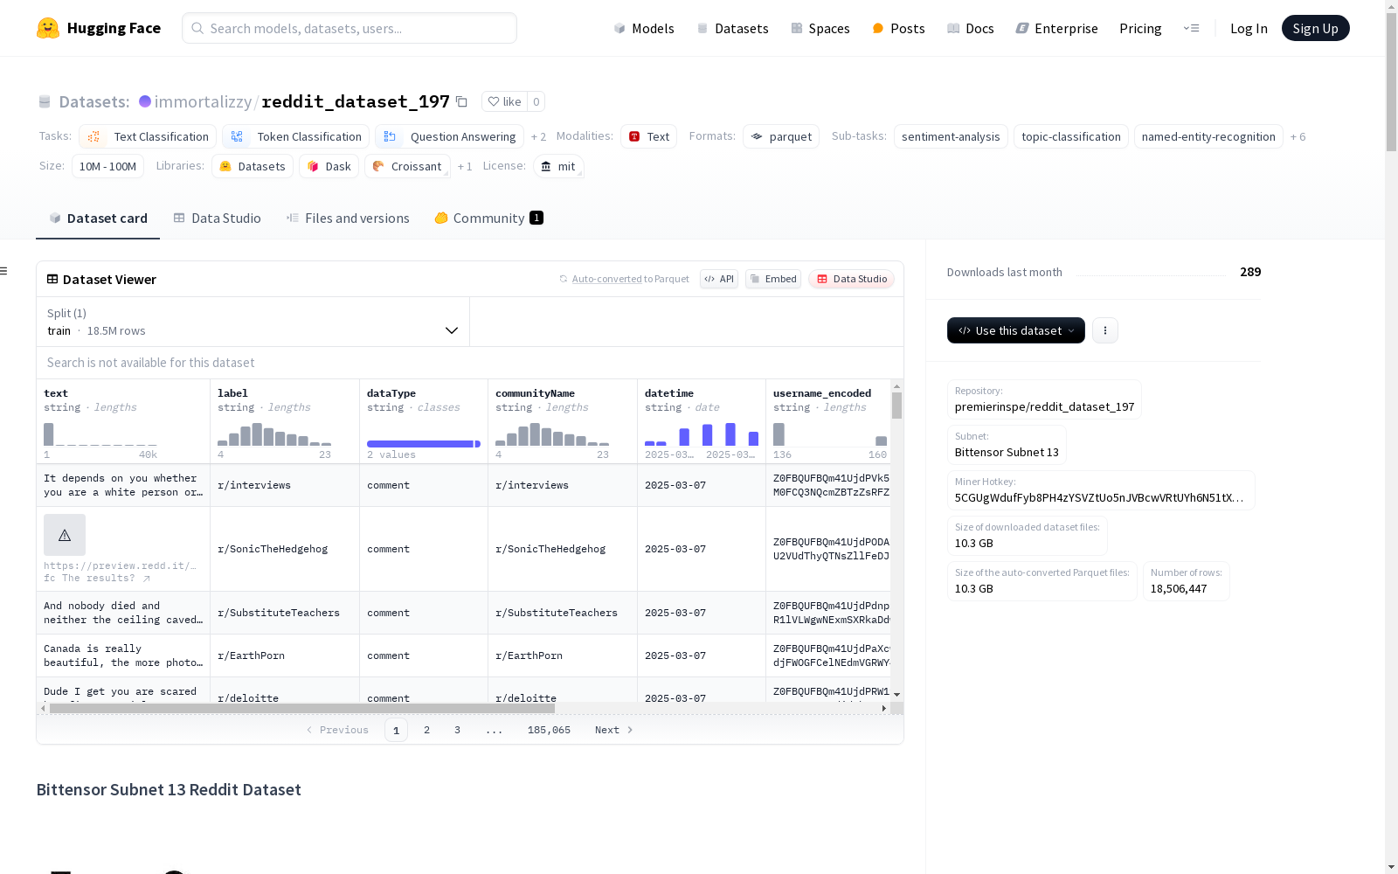Click the viewer horizontal scrollbar

(x=302, y=708)
